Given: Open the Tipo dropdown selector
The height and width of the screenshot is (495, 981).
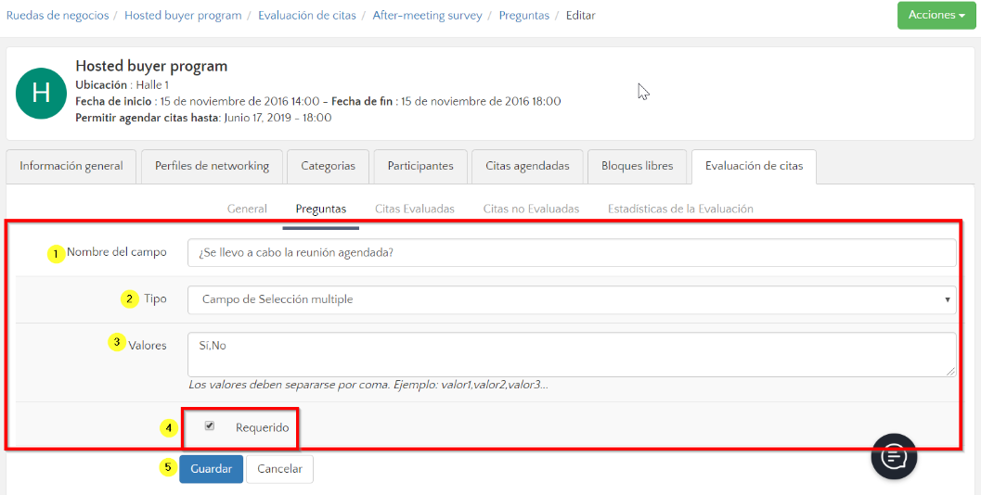Looking at the screenshot, I should pos(571,299).
